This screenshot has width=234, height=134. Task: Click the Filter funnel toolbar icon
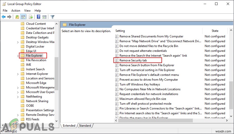click(x=52, y=17)
